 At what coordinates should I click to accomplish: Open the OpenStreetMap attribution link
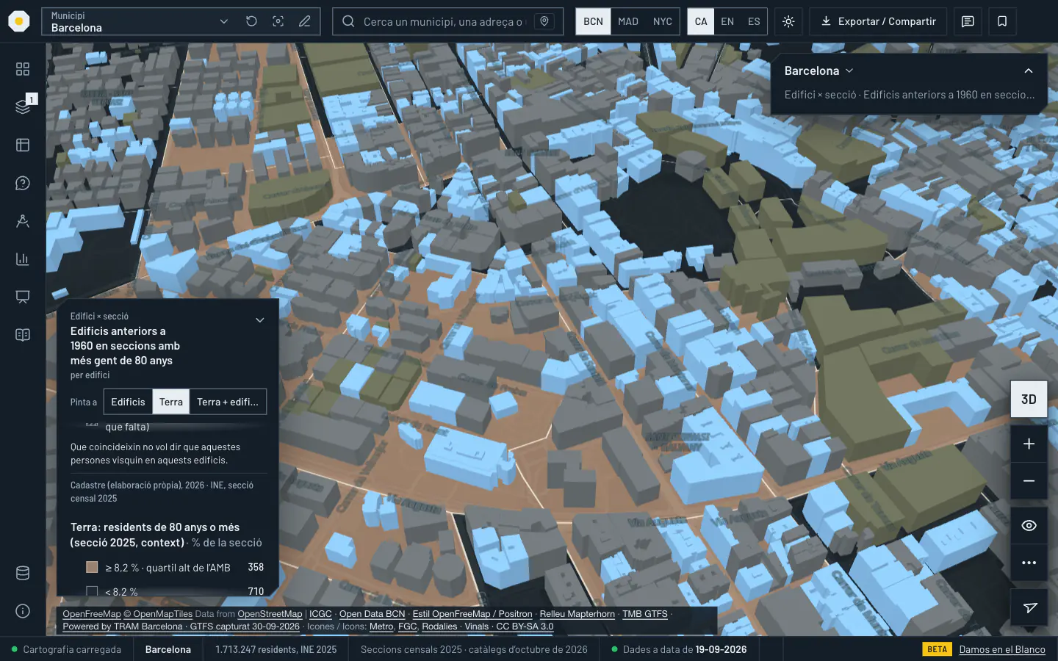tap(270, 614)
